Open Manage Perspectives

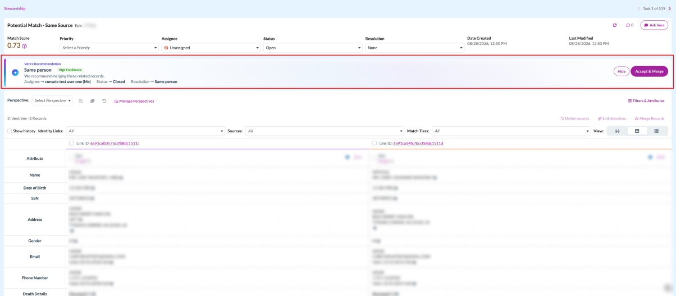point(134,101)
